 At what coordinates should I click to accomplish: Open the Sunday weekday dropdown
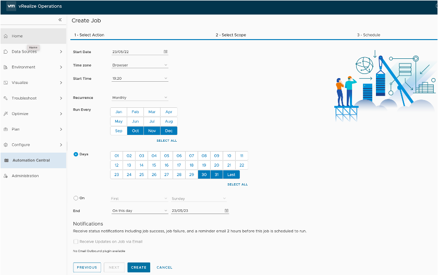point(199,198)
